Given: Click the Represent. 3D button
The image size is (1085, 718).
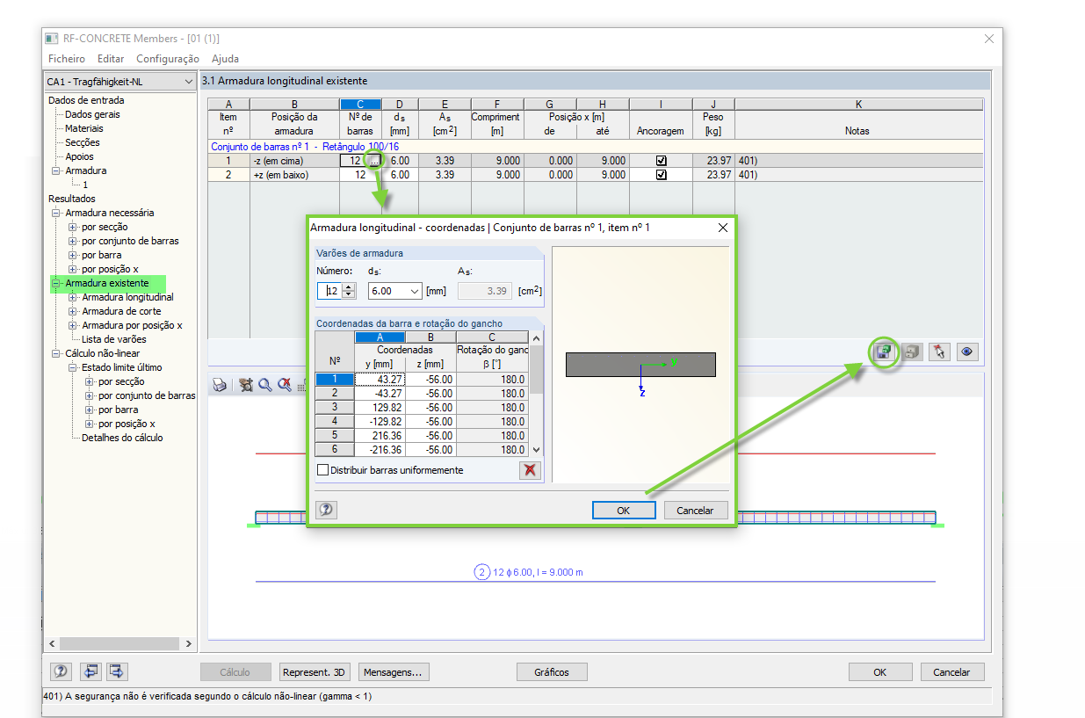Looking at the screenshot, I should tap(314, 672).
